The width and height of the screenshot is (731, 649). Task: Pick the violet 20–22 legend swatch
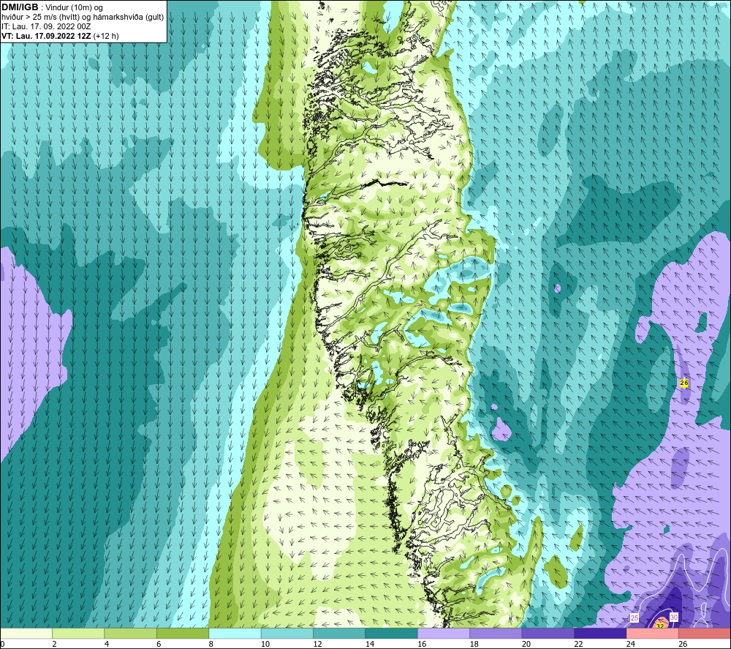pyautogui.click(x=548, y=634)
